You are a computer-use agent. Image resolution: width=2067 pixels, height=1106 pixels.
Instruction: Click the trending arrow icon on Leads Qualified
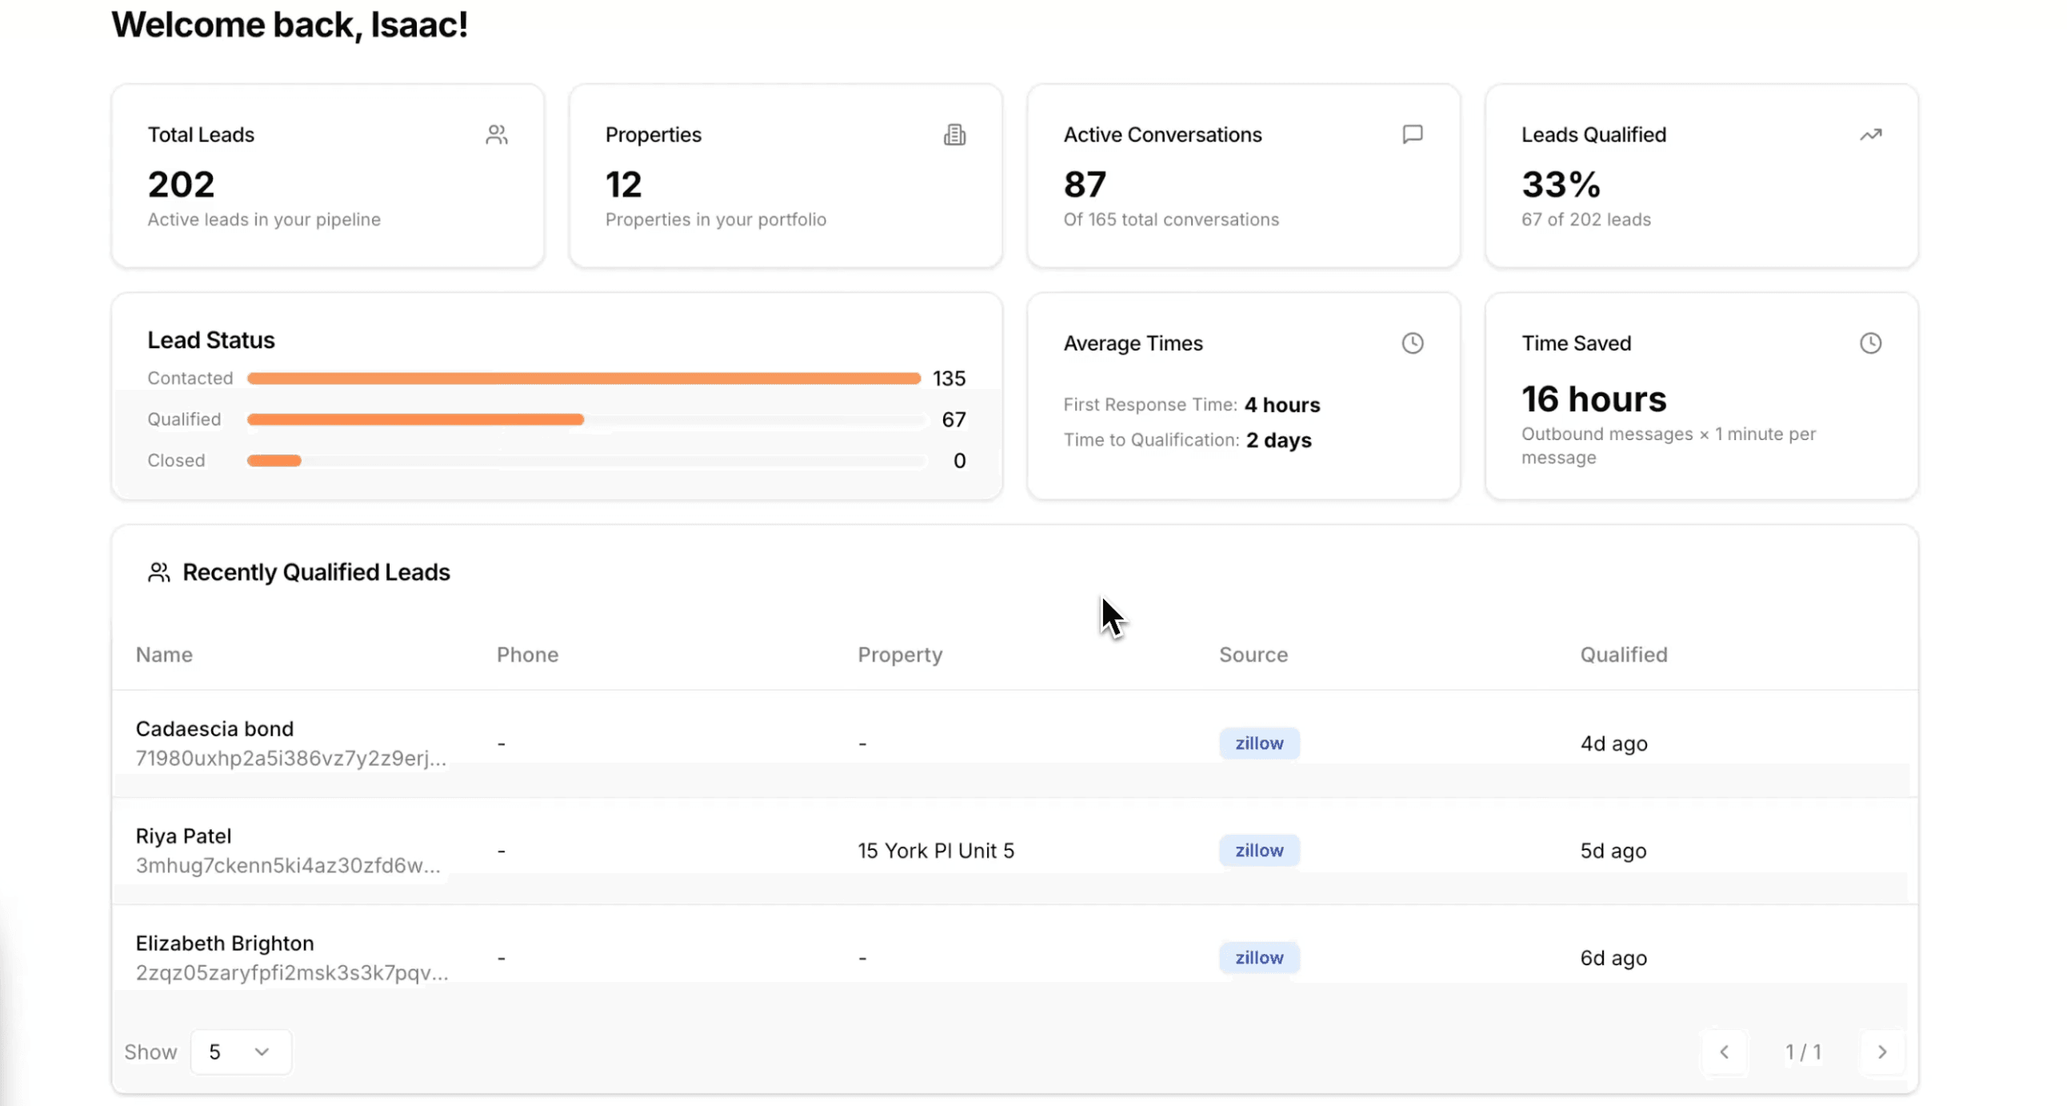click(1870, 134)
